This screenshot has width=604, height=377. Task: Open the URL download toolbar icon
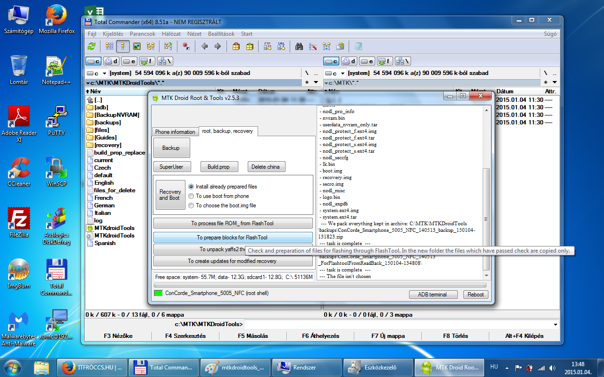[282, 46]
